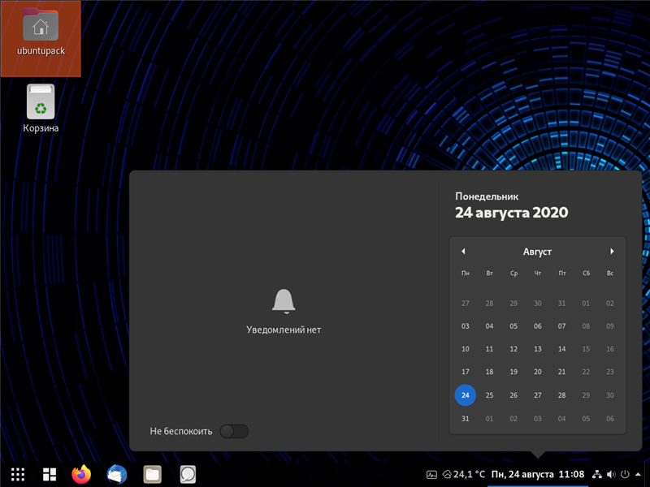Select August 23 in the calendar
Viewport: 650px width, 487px height.
[x=610, y=372]
